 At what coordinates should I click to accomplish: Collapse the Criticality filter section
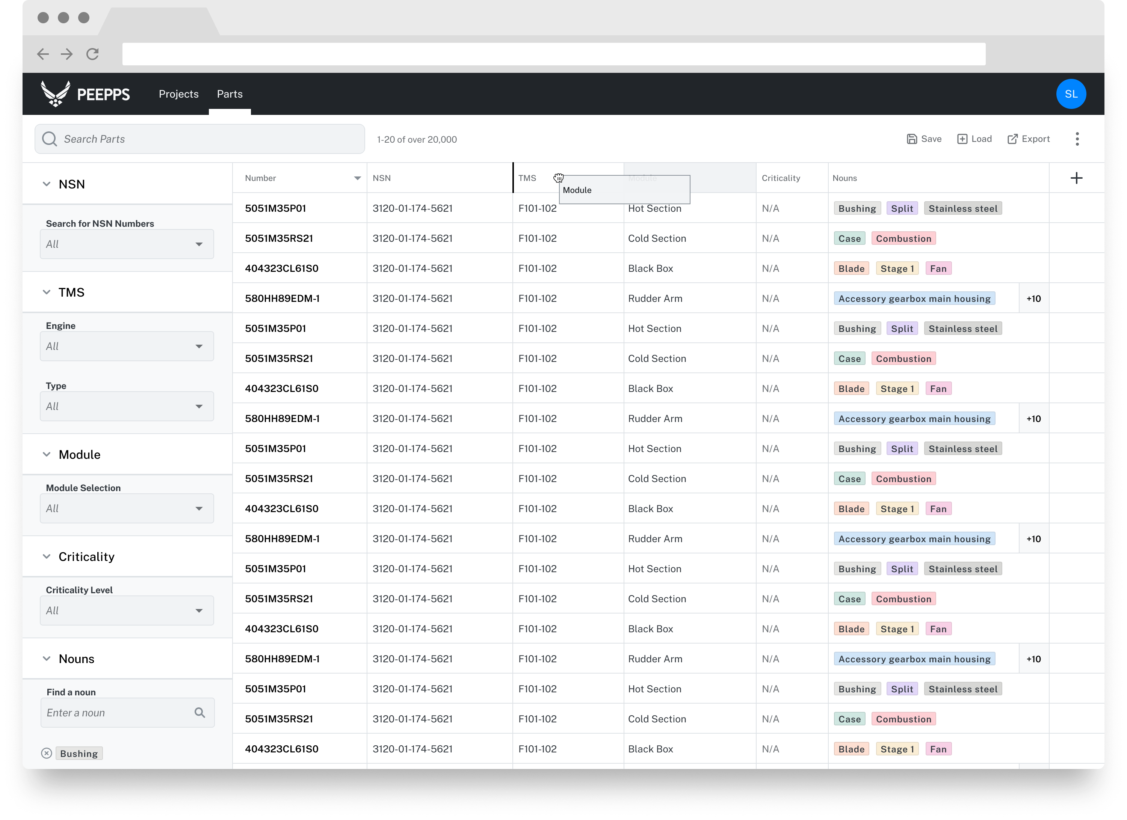47,557
